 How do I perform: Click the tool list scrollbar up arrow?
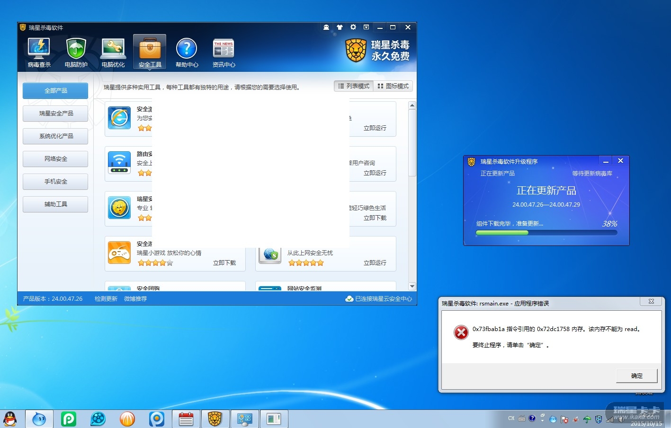[x=412, y=105]
